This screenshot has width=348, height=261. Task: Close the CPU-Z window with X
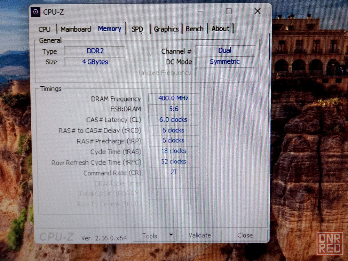tap(258, 11)
